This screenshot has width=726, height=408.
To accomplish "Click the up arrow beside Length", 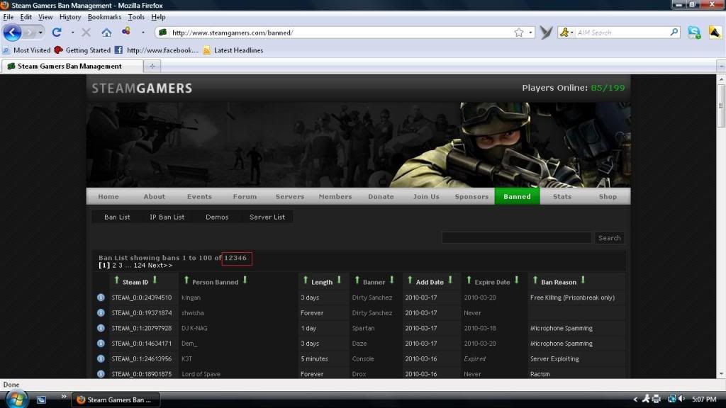I will [305, 280].
